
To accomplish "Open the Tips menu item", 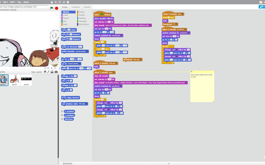I will click(x=19, y=2).
